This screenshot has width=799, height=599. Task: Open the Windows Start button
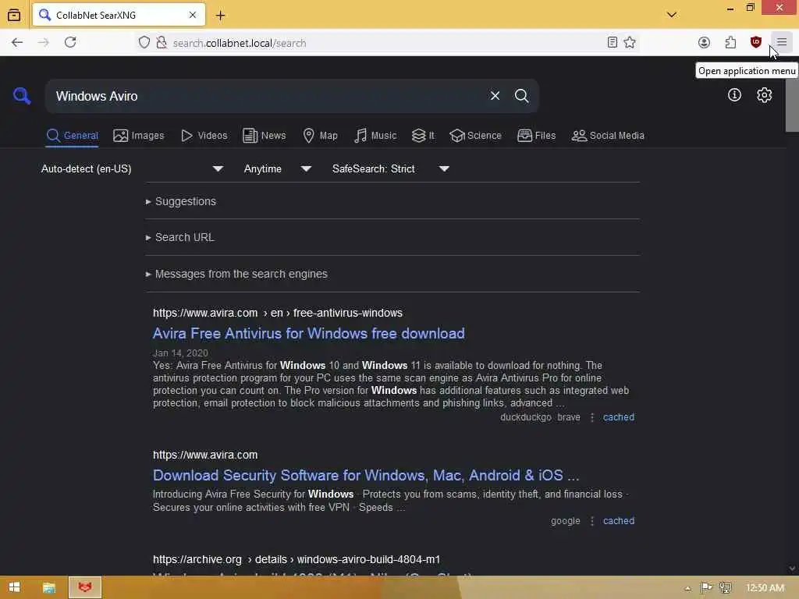(x=14, y=587)
